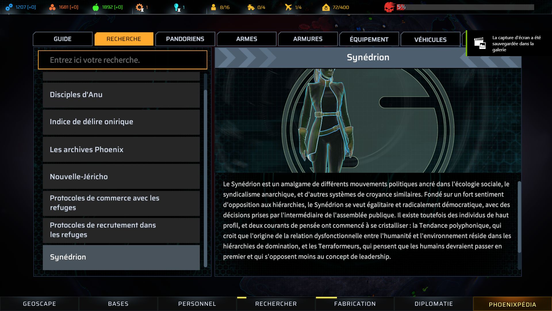Open the ARMES tab
This screenshot has height=311, width=552.
[247, 39]
